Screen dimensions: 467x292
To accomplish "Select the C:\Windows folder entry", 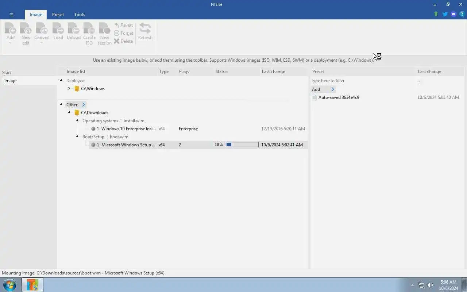I will point(89,89).
